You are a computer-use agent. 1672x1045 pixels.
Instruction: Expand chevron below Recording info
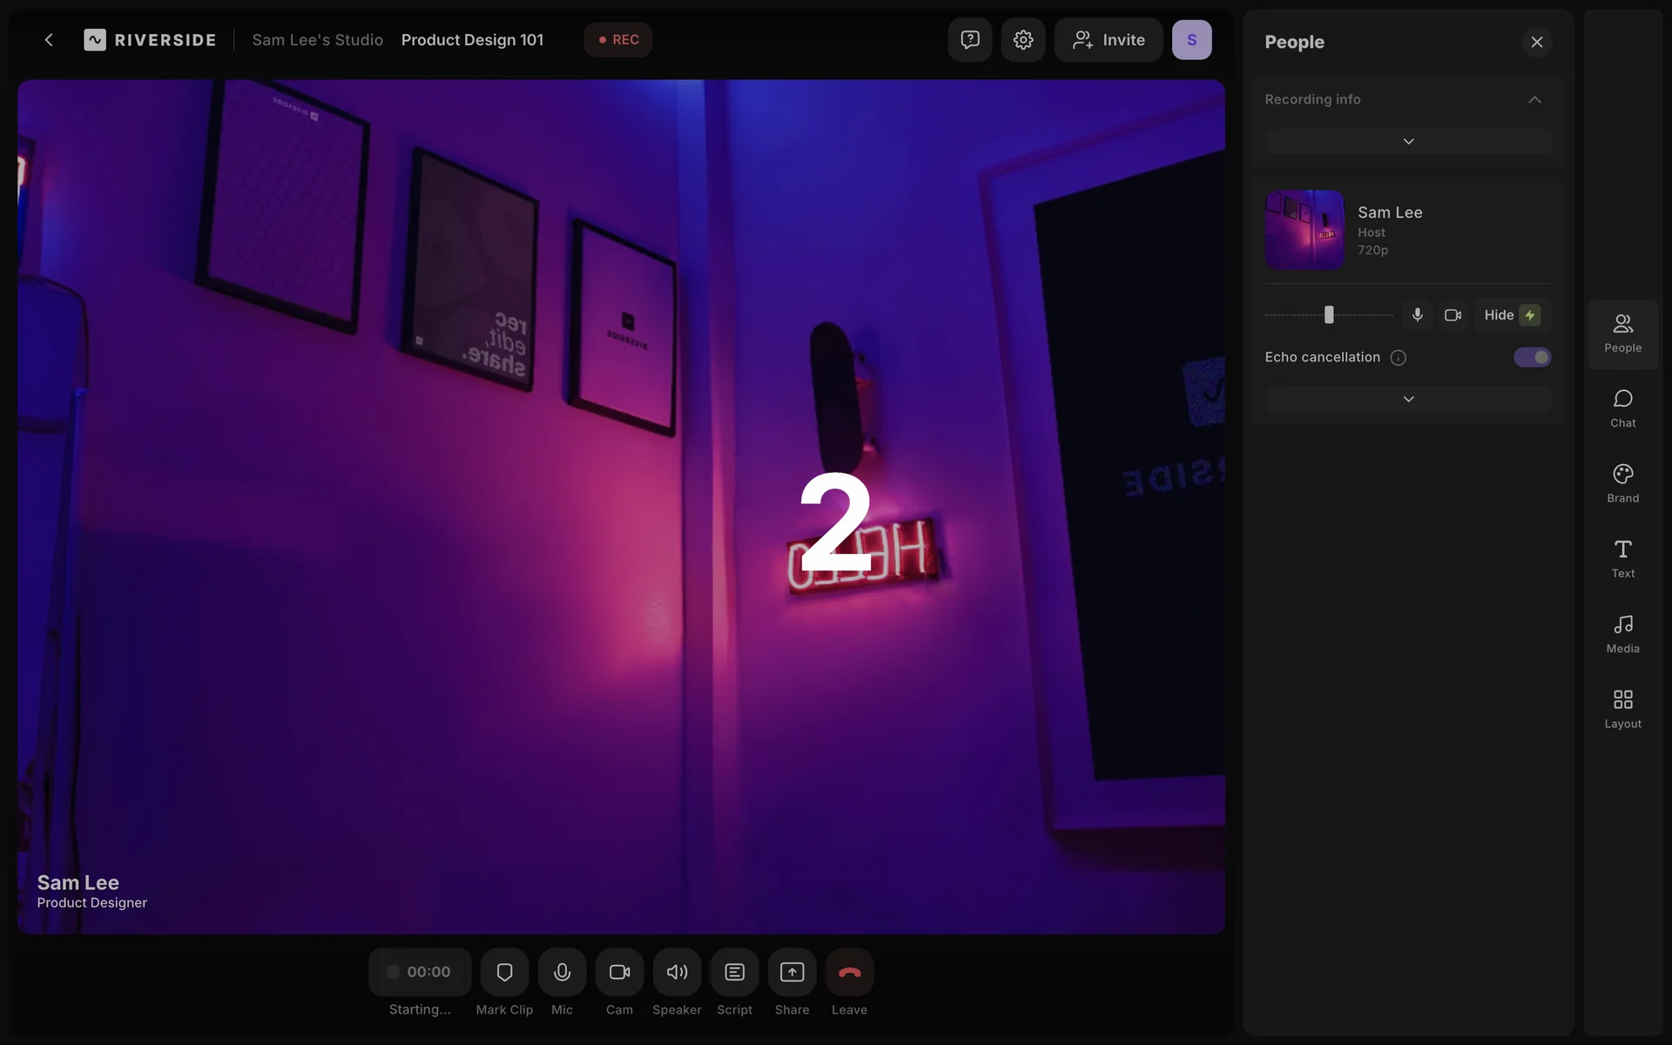[1408, 141]
